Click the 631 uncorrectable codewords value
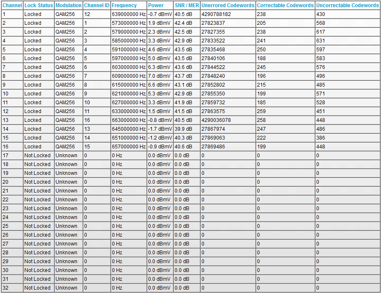This screenshot has height=293, width=381. pos(320,41)
